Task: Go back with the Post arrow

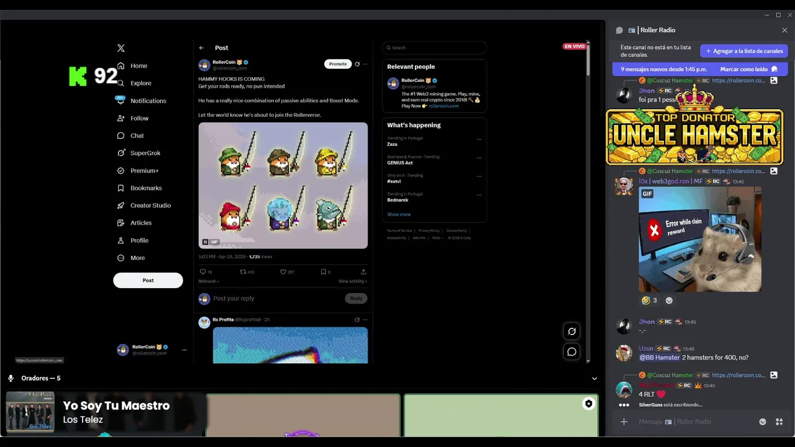Action: pos(201,48)
